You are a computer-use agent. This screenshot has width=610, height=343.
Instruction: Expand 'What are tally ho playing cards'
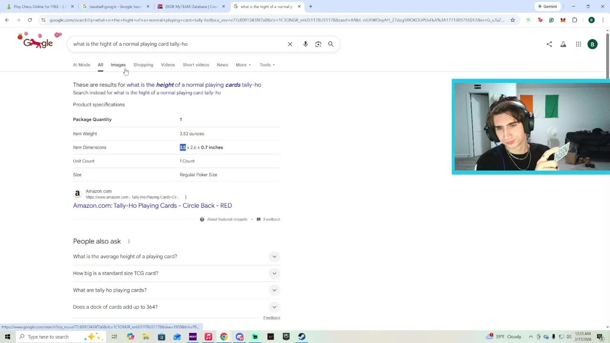pyautogui.click(x=274, y=290)
